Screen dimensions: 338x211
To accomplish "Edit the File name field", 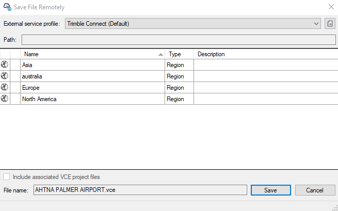I will (140, 190).
